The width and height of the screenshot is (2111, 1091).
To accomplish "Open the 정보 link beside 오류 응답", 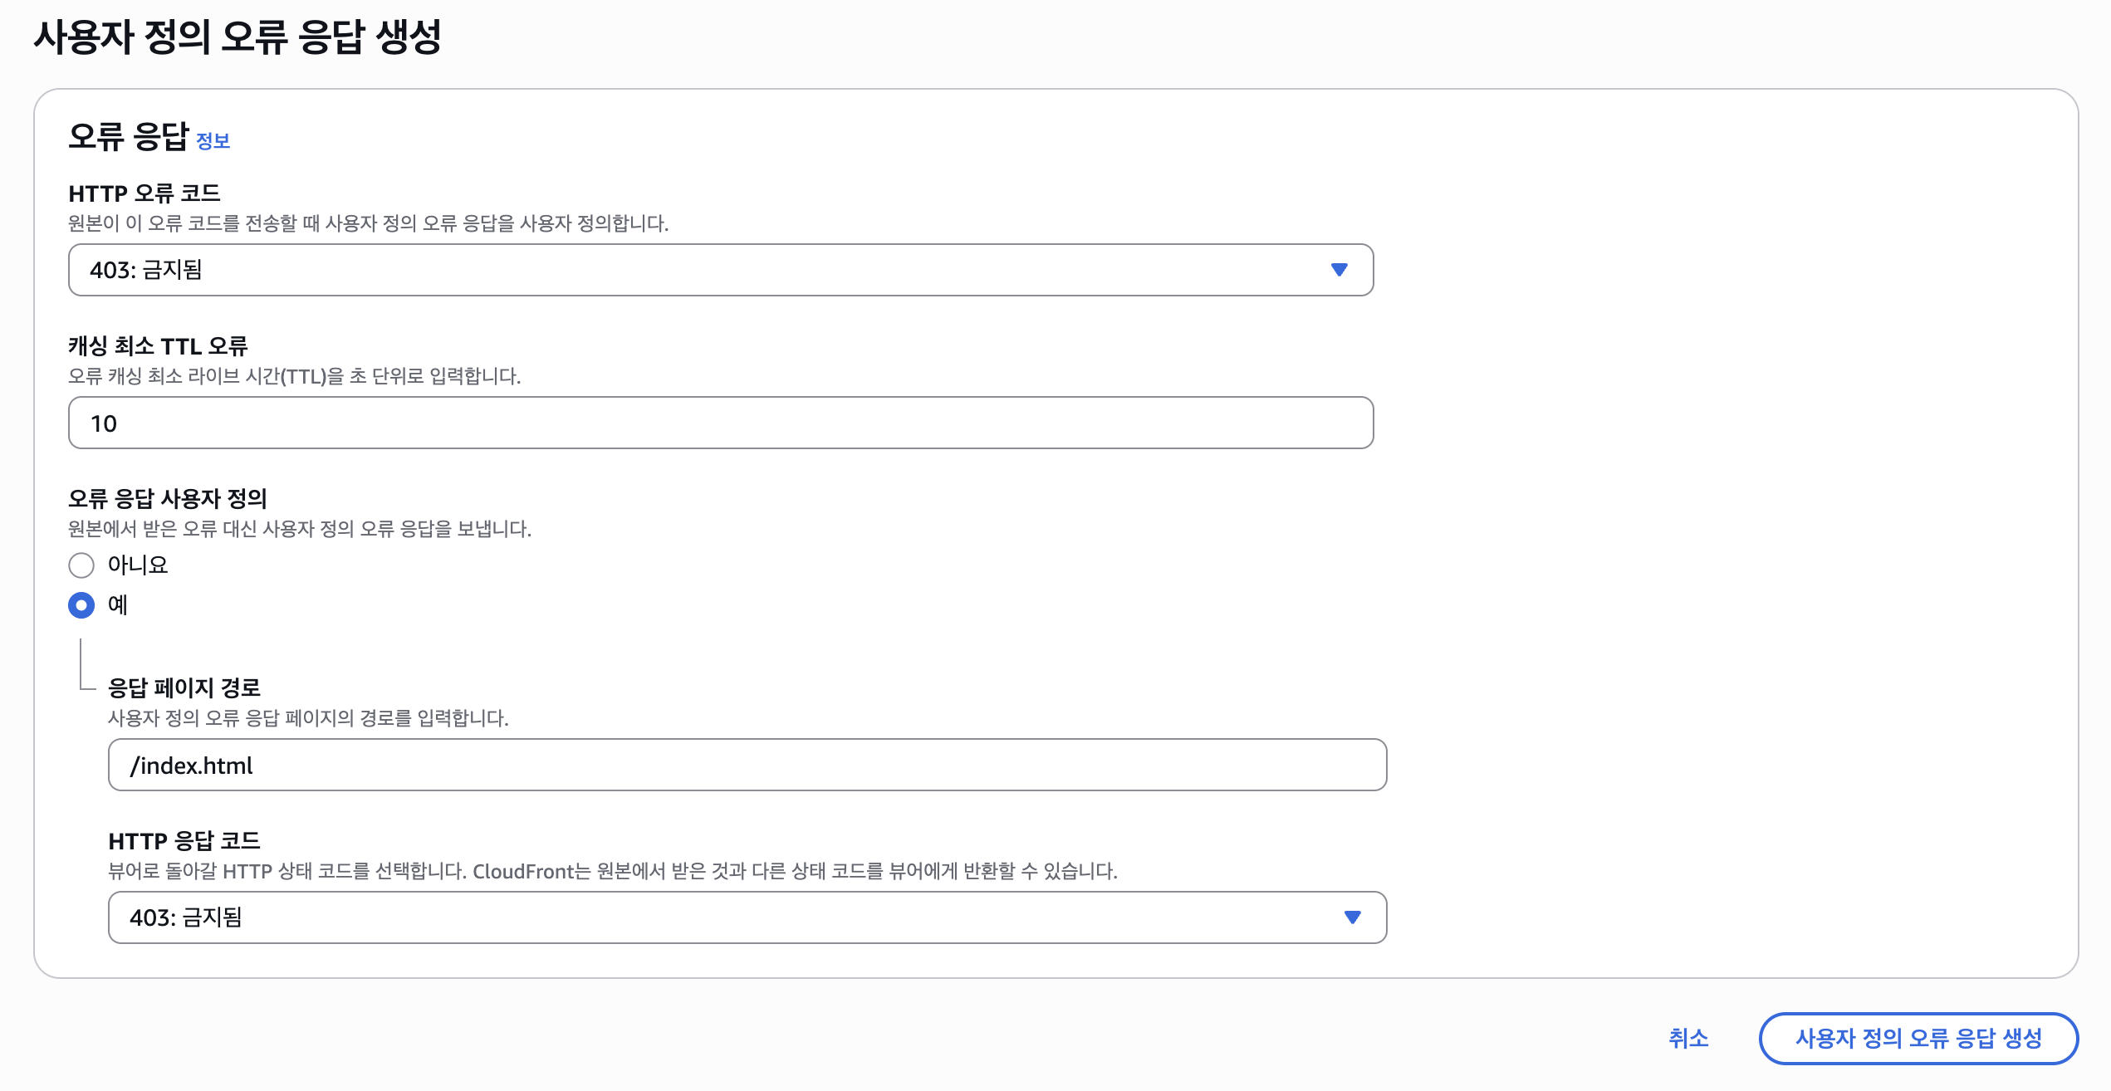I will pos(213,141).
